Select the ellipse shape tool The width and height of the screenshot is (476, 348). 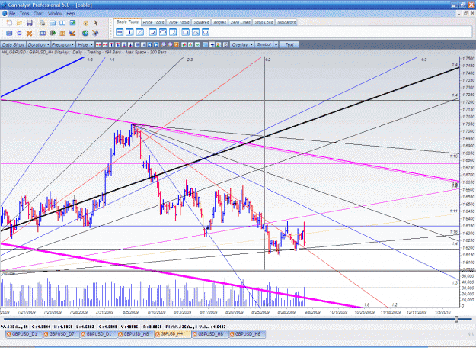[206, 32]
